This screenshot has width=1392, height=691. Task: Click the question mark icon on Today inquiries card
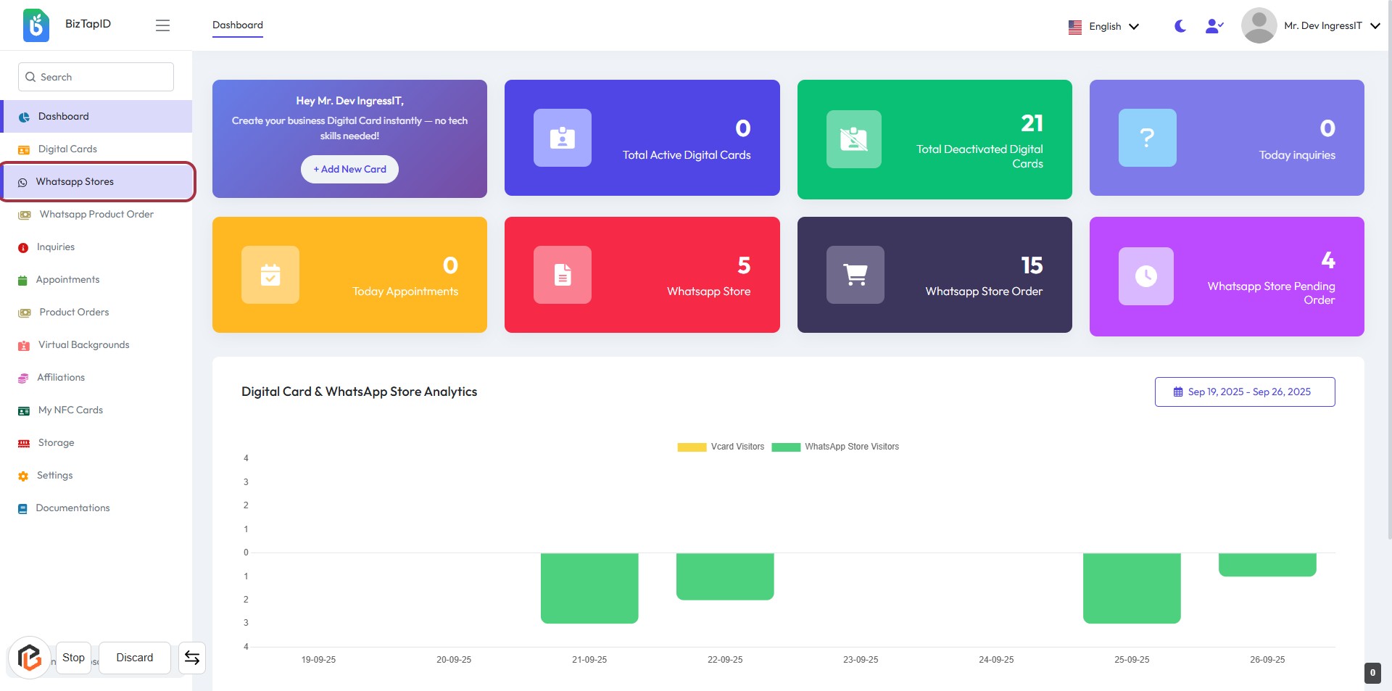click(1147, 138)
